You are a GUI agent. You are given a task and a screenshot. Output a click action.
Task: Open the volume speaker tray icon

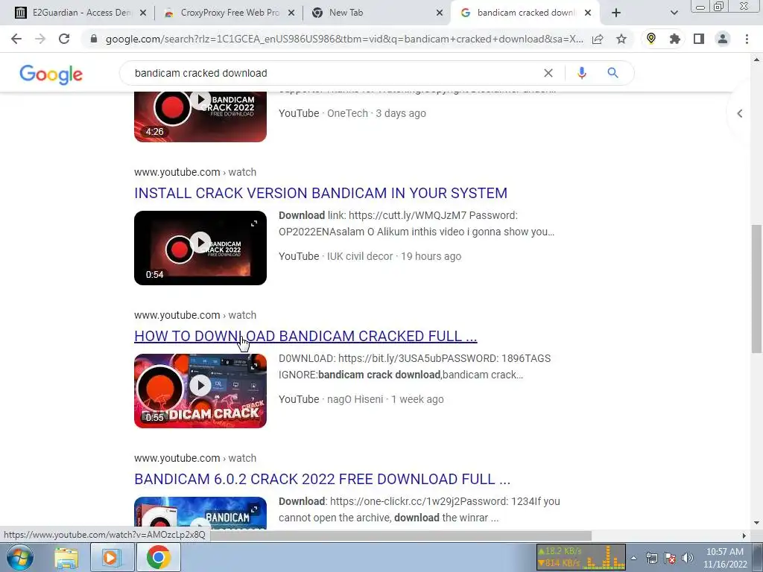pos(688,558)
